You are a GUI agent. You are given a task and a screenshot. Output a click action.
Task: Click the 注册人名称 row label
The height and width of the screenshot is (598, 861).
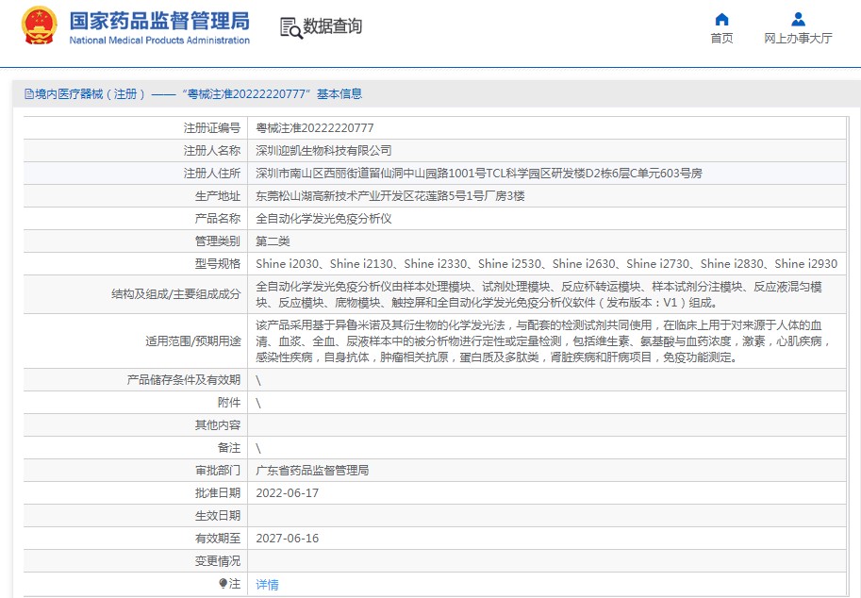coord(212,151)
